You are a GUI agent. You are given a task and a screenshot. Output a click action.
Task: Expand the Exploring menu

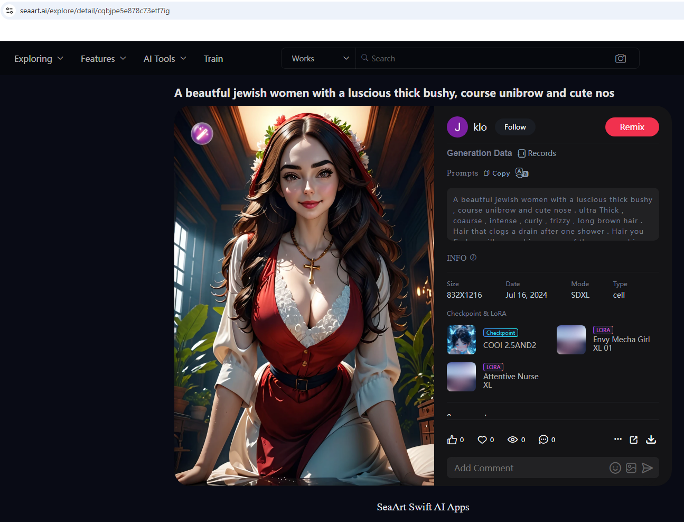click(x=39, y=59)
